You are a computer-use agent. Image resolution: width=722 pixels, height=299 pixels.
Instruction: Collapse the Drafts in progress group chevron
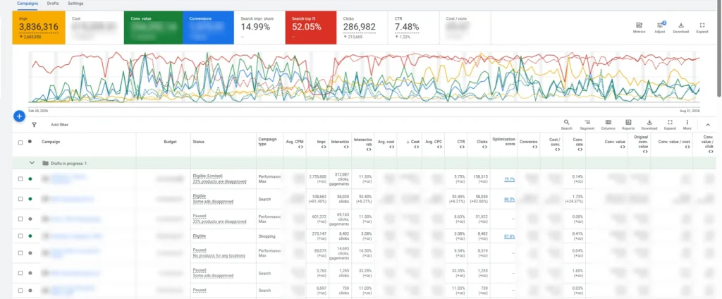[32, 163]
